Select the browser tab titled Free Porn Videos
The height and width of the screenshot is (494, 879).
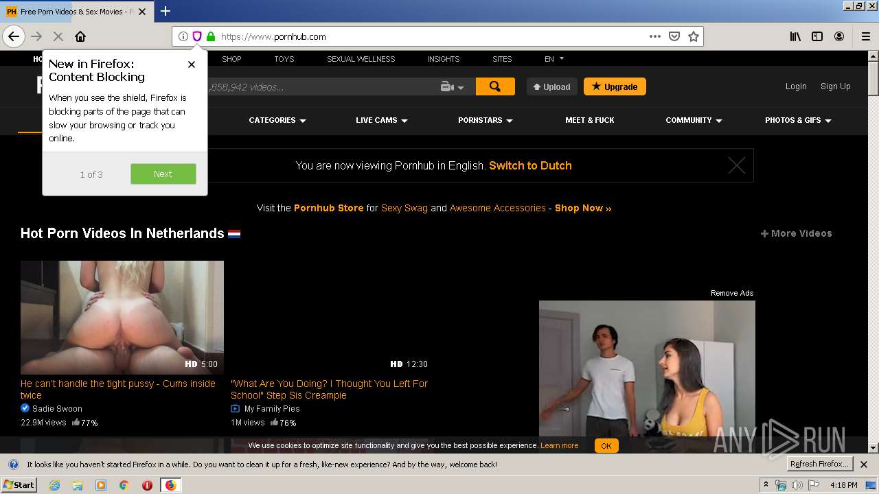(x=78, y=12)
